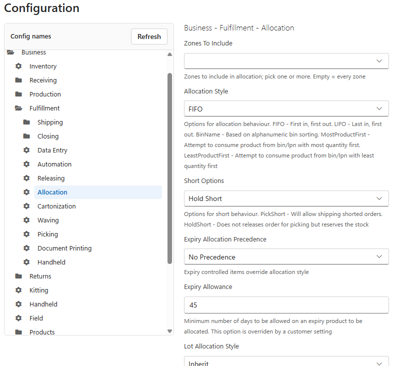Open the Picking config
Image resolution: width=394 pixels, height=366 pixels.
pos(47,234)
